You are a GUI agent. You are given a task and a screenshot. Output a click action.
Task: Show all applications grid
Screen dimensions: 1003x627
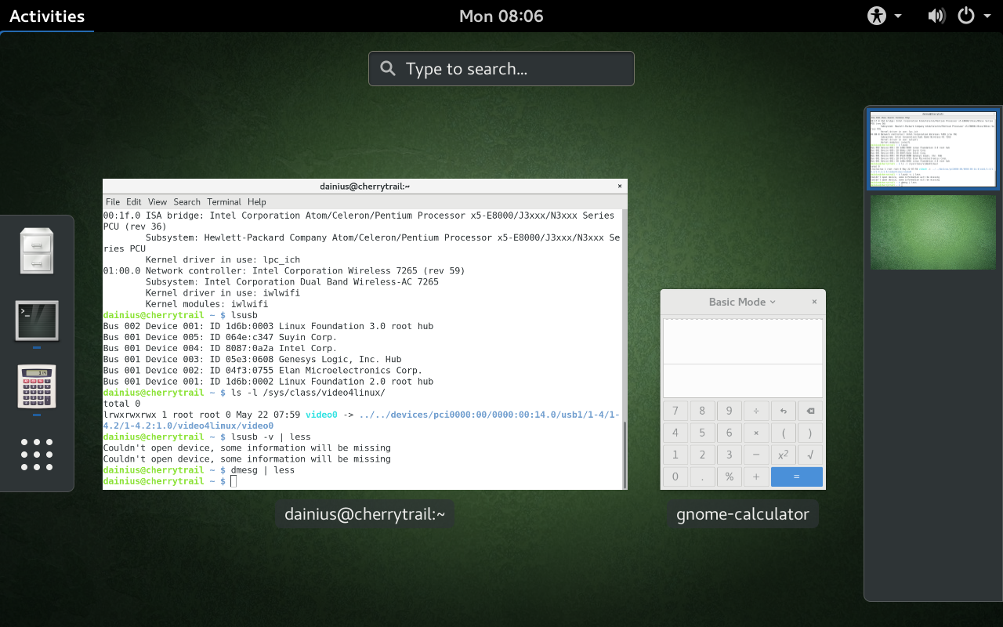pos(37,455)
